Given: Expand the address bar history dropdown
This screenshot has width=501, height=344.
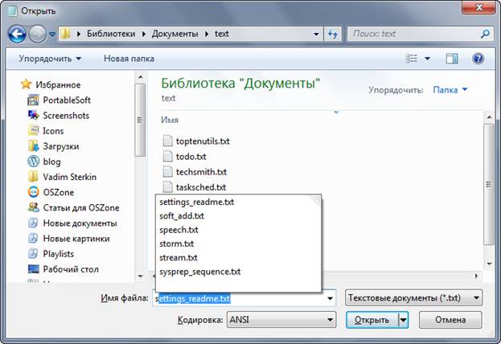Looking at the screenshot, I should (x=316, y=34).
